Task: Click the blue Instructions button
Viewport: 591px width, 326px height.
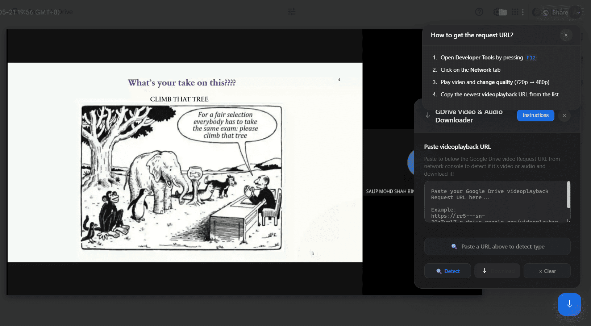Action: (536, 115)
